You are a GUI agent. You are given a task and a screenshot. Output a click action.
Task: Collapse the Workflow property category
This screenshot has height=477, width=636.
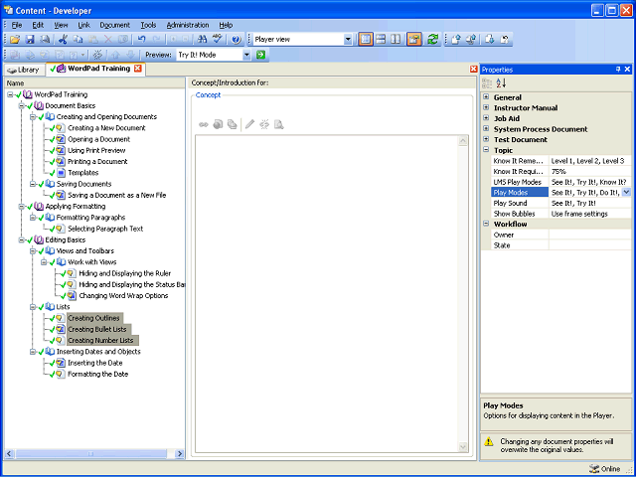(486, 224)
